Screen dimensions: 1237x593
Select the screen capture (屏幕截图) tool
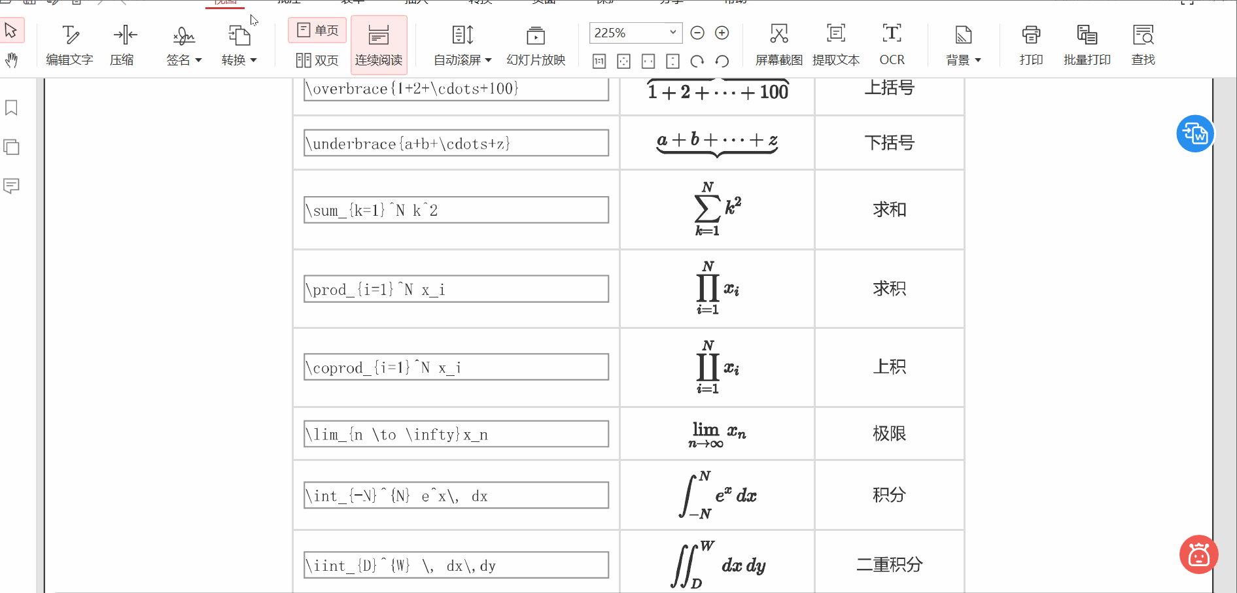[x=778, y=42]
